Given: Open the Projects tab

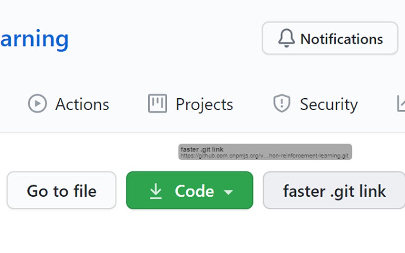Looking at the screenshot, I should (x=204, y=104).
